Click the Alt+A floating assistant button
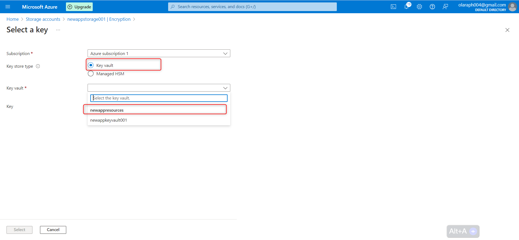This screenshot has height=240, width=519. 463,231
